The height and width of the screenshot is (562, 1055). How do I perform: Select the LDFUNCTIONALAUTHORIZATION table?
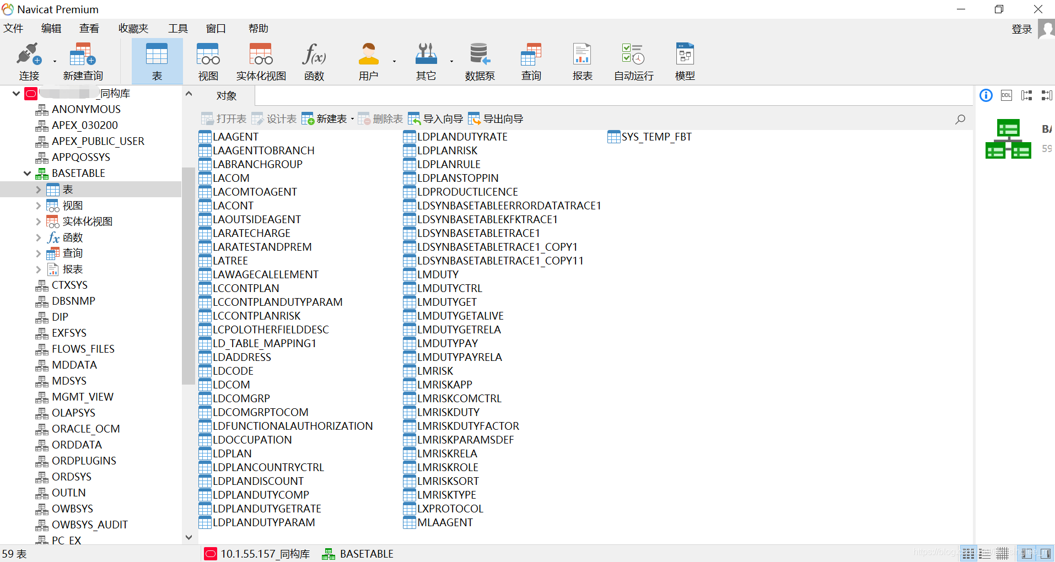tap(293, 426)
